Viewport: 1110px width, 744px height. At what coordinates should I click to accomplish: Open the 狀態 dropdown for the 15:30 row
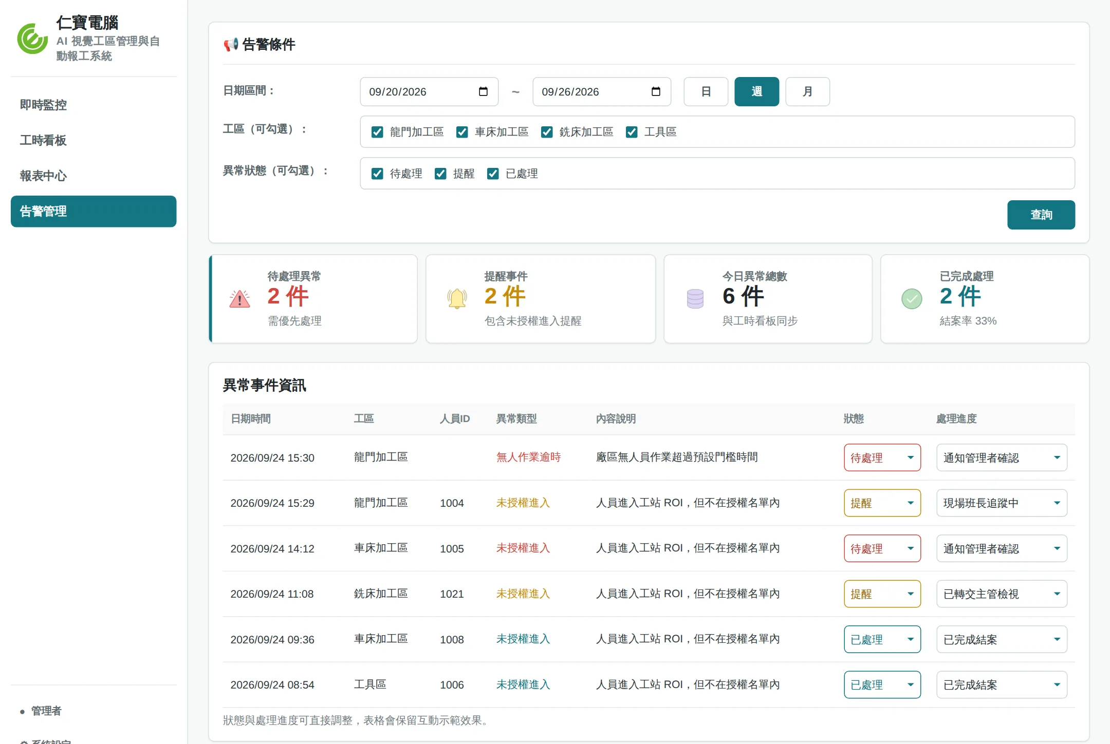[x=882, y=457]
